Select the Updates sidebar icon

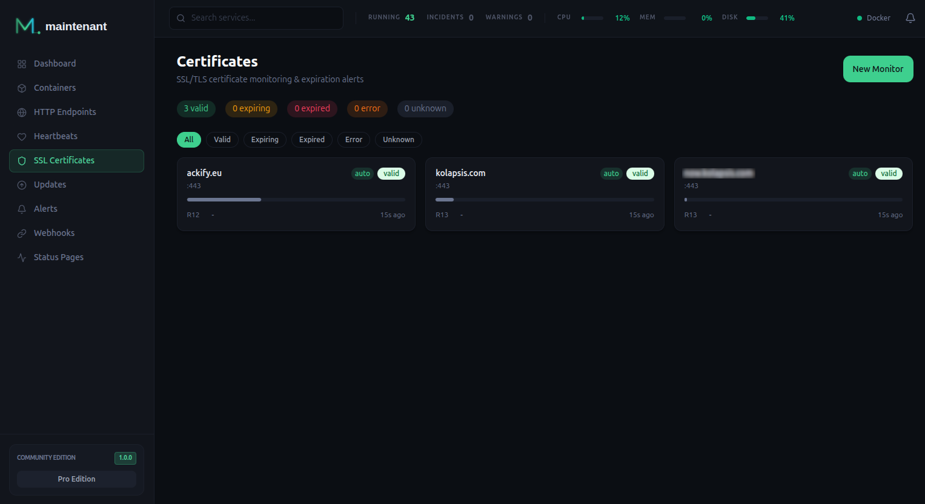pos(22,185)
